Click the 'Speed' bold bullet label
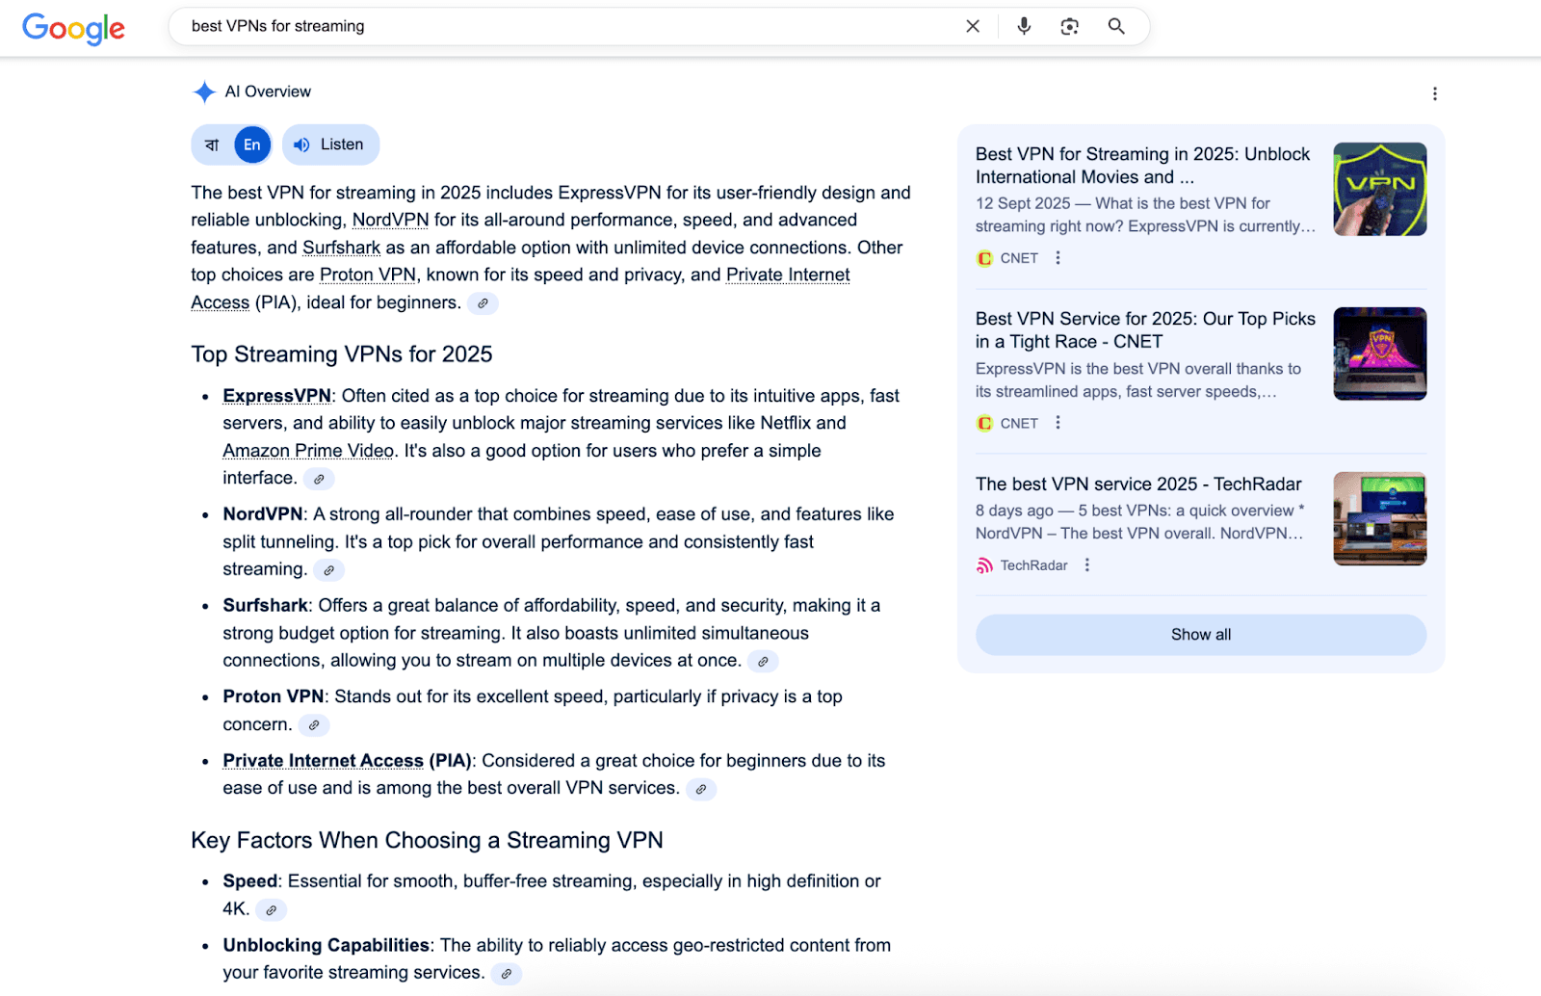The width and height of the screenshot is (1541, 996). [x=250, y=881]
